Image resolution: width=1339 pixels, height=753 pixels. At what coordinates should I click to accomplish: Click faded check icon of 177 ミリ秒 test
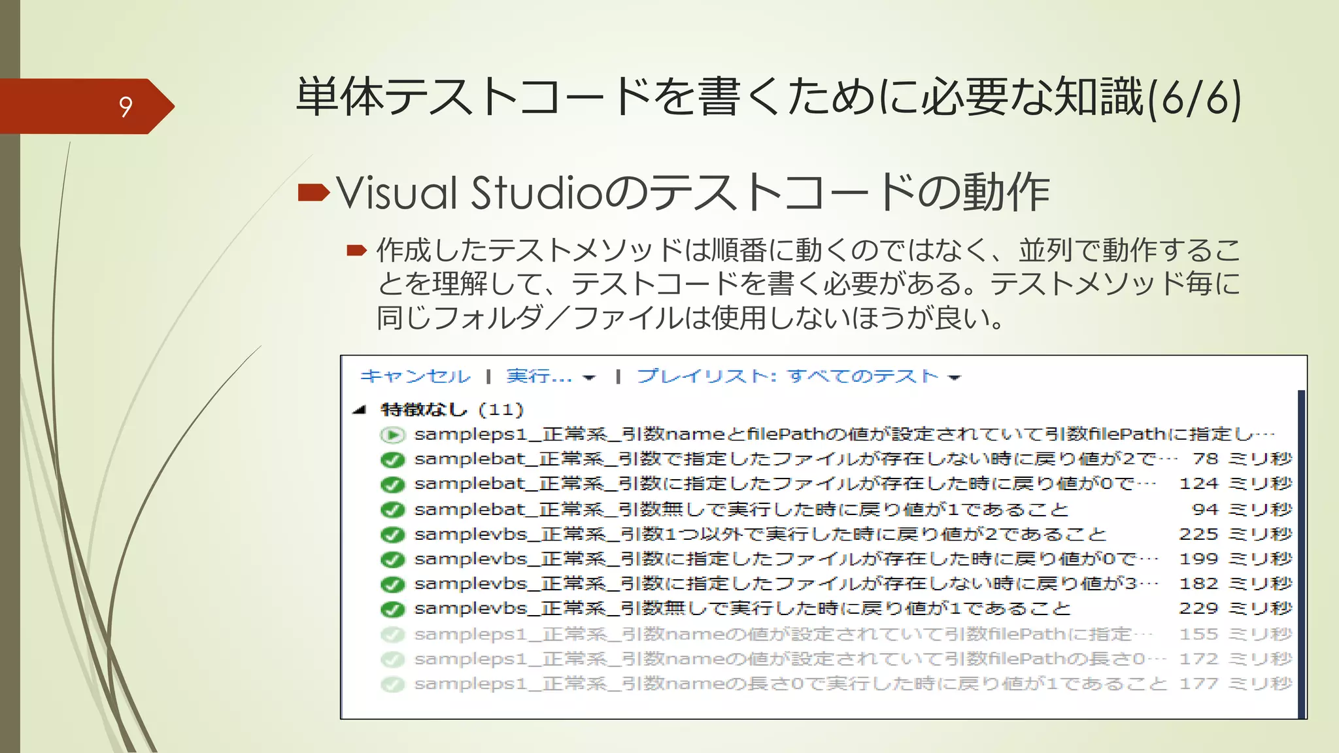(392, 684)
